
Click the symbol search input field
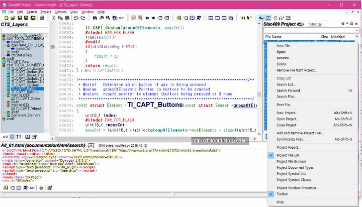[x=25, y=30]
